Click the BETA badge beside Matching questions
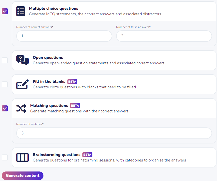 [x=75, y=106]
